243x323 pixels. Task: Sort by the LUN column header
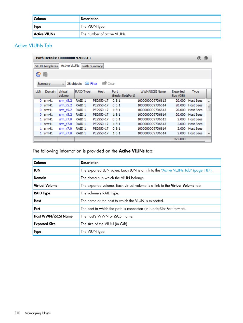pos(38,94)
